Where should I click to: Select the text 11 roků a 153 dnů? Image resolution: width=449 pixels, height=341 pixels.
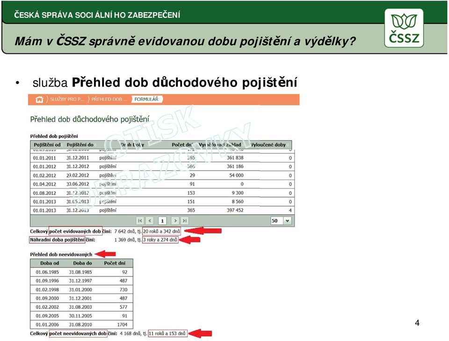pos(167,334)
